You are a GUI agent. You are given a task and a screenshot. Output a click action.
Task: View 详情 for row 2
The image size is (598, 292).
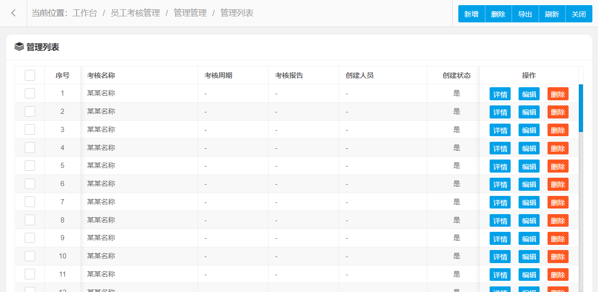pos(500,112)
